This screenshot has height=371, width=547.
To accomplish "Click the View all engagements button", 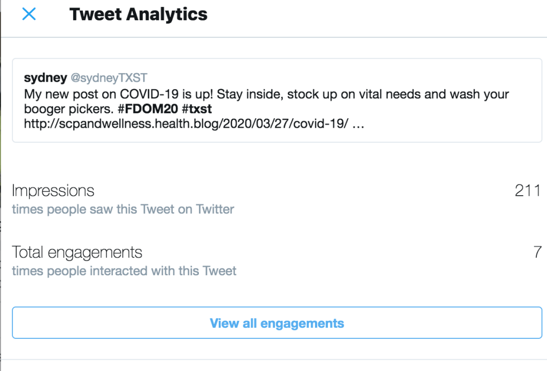I will pos(276,323).
